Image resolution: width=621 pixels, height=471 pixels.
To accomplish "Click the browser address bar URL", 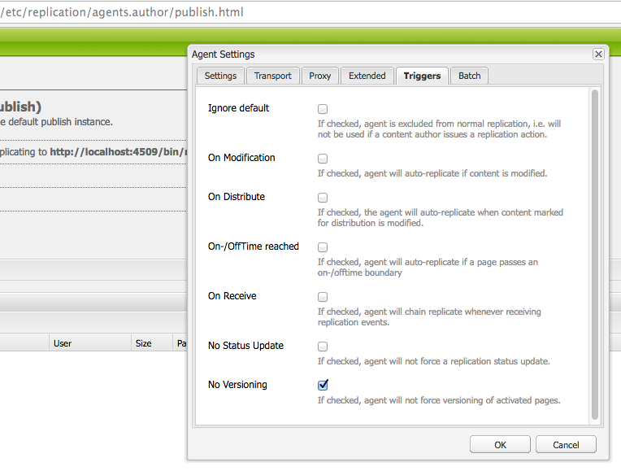I will [122, 12].
